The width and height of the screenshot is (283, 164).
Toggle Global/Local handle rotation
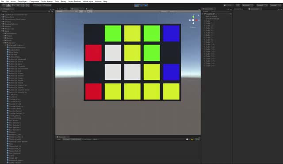(x=47, y=5)
